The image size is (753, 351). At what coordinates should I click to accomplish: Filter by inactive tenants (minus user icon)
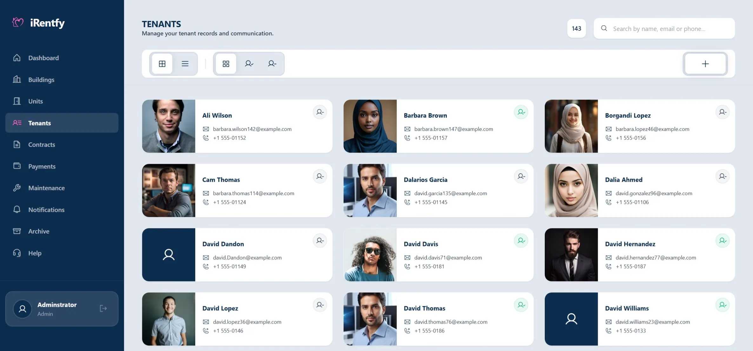click(272, 64)
